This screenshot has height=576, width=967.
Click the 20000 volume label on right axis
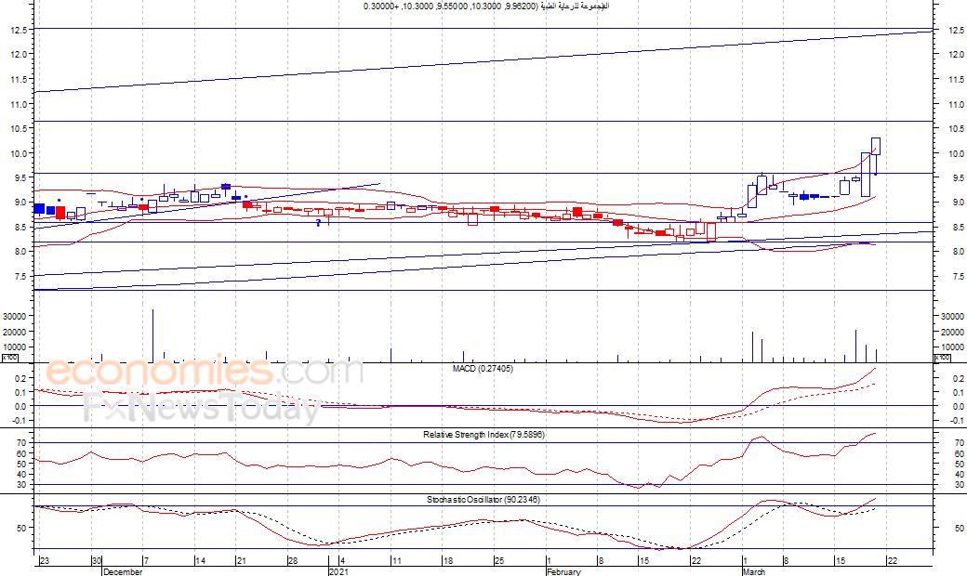pos(952,332)
